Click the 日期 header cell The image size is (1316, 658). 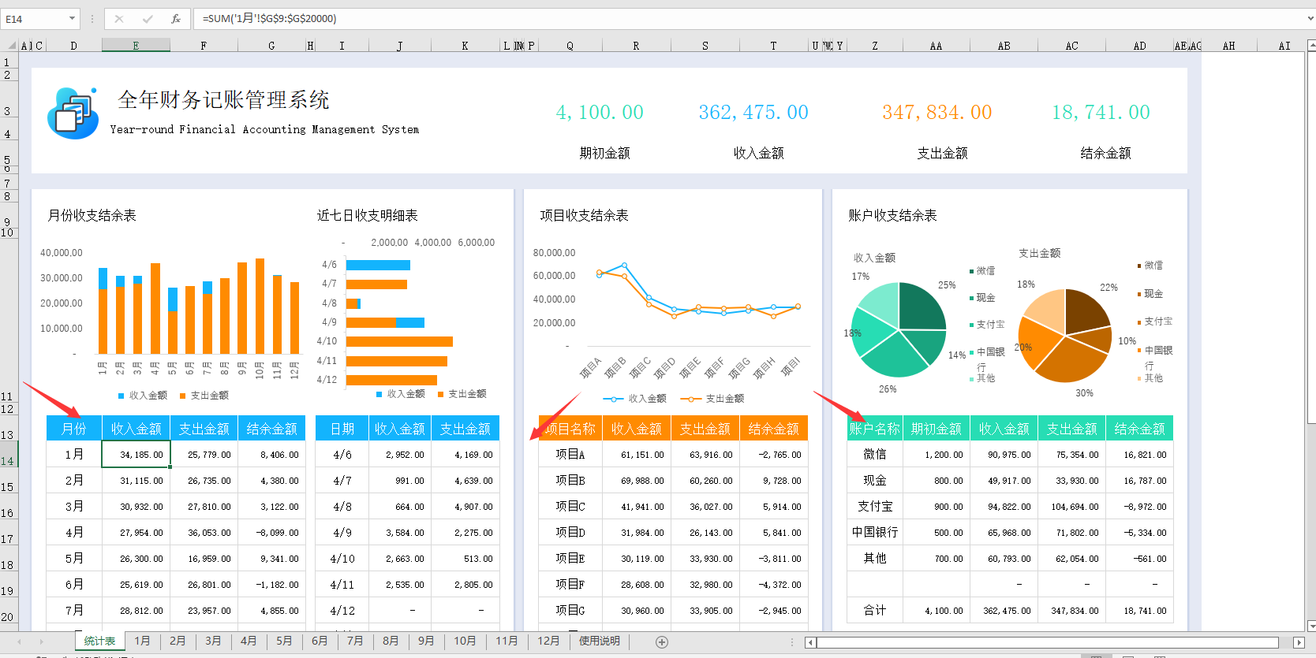pos(342,429)
